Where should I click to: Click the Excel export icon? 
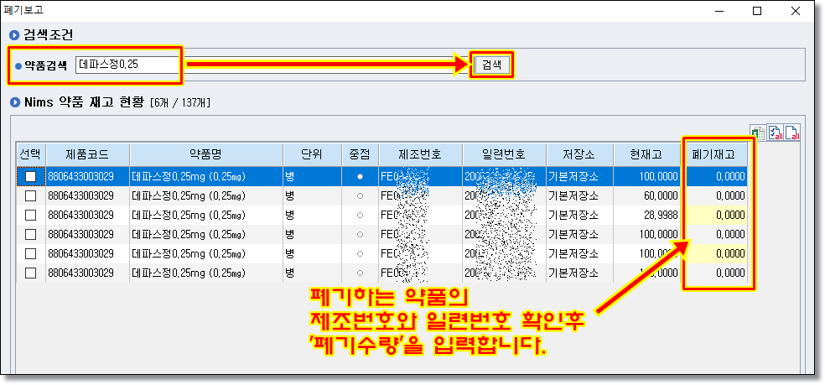click(x=758, y=133)
